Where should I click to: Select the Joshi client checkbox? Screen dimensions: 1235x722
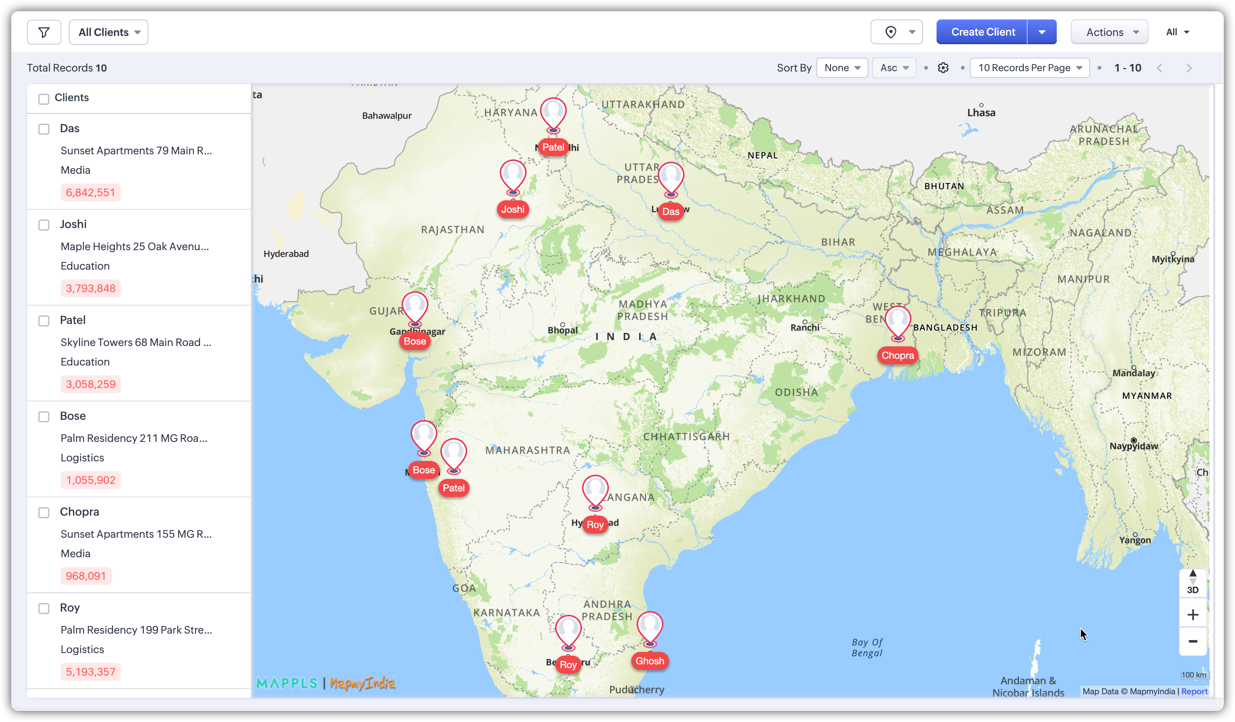tap(43, 225)
